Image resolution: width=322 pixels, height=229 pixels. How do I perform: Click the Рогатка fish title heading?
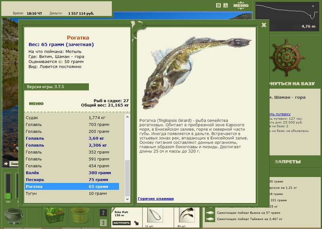78,38
